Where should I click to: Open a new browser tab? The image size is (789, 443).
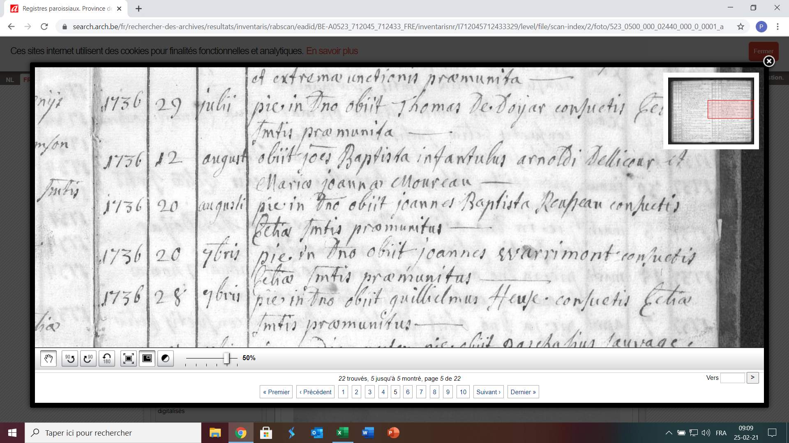click(138, 9)
